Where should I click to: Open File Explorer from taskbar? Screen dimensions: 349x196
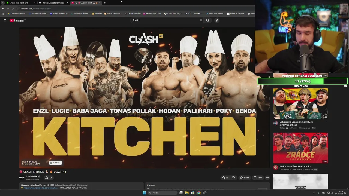(187, 193)
